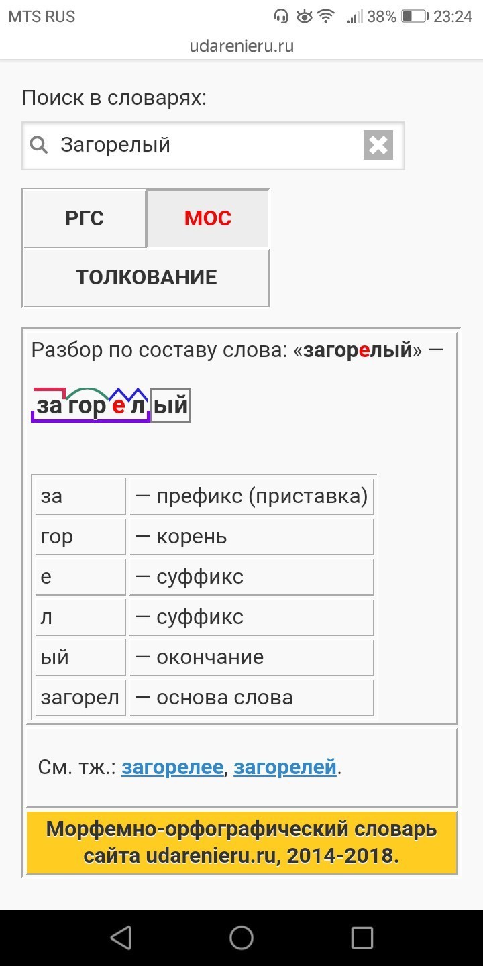The height and width of the screenshot is (966, 483).
Task: Tap the eye comfort status icon
Action: tap(304, 17)
